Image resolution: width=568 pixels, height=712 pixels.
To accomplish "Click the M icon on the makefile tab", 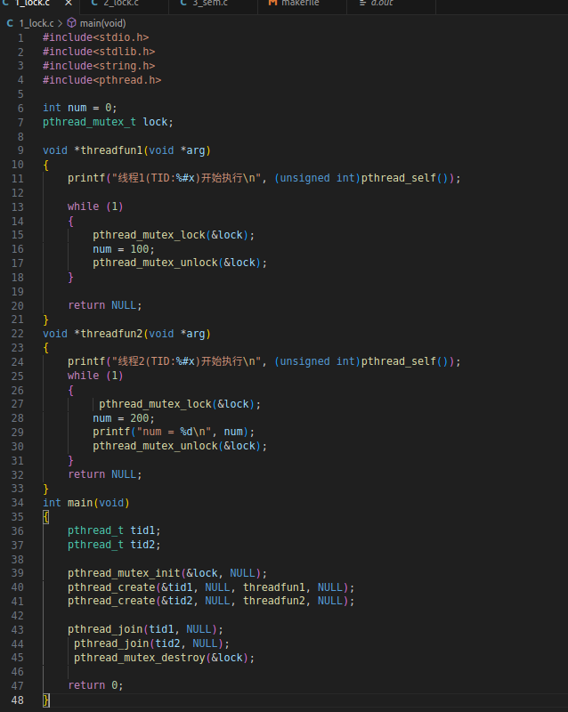I will coord(272,3).
